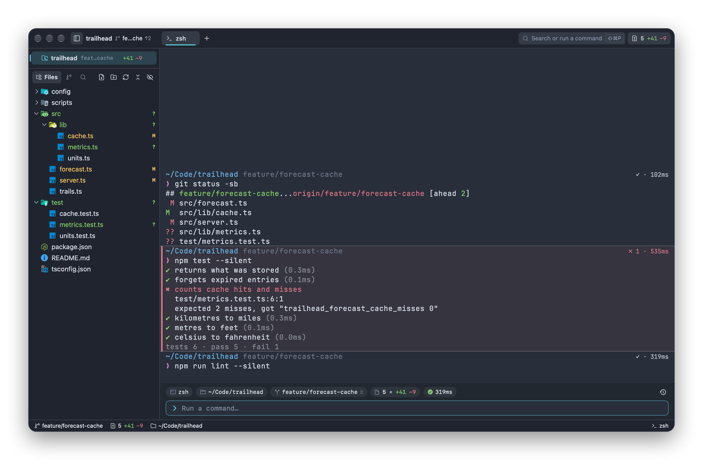Select the trailhead workspace row
The image size is (703, 460).
point(94,58)
